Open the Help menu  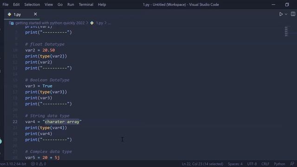pos(102,5)
